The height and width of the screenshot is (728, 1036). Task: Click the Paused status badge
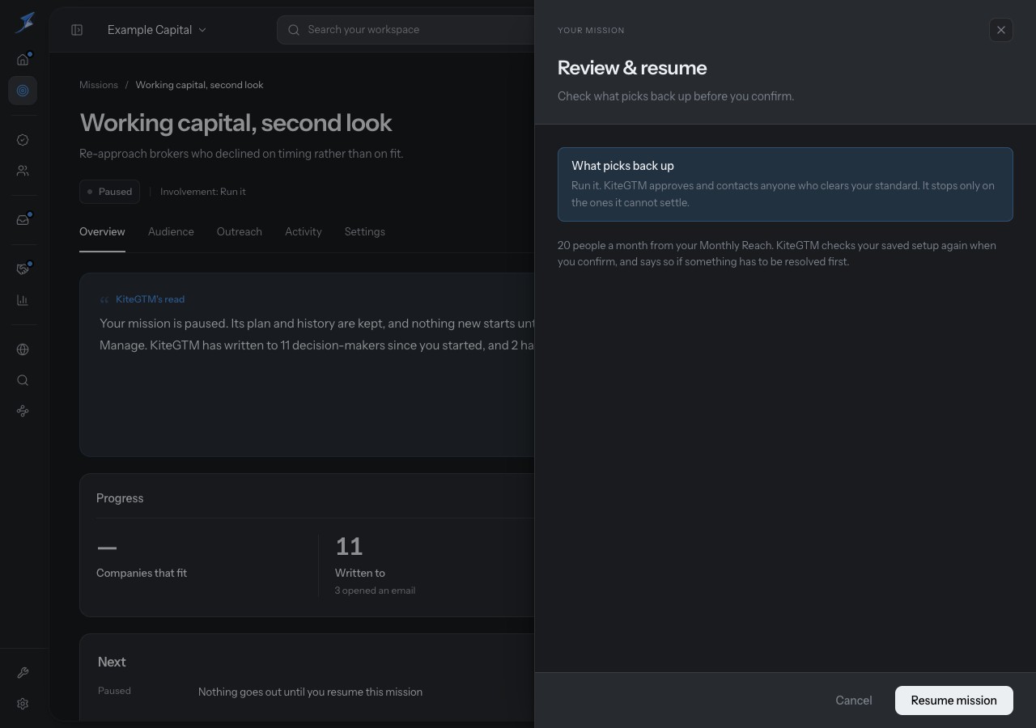pyautogui.click(x=110, y=192)
